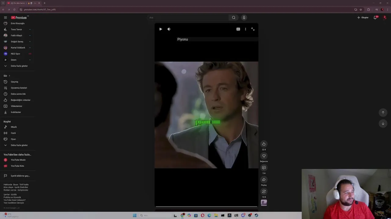Click the Windows taskbar search box
The image size is (391, 219).
coord(155,215)
